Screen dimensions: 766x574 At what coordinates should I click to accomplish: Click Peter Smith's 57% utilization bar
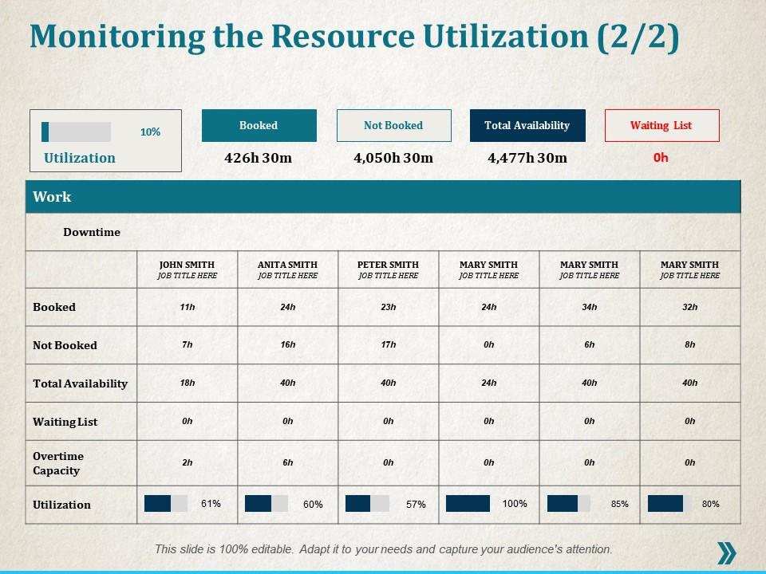pyautogui.click(x=367, y=504)
